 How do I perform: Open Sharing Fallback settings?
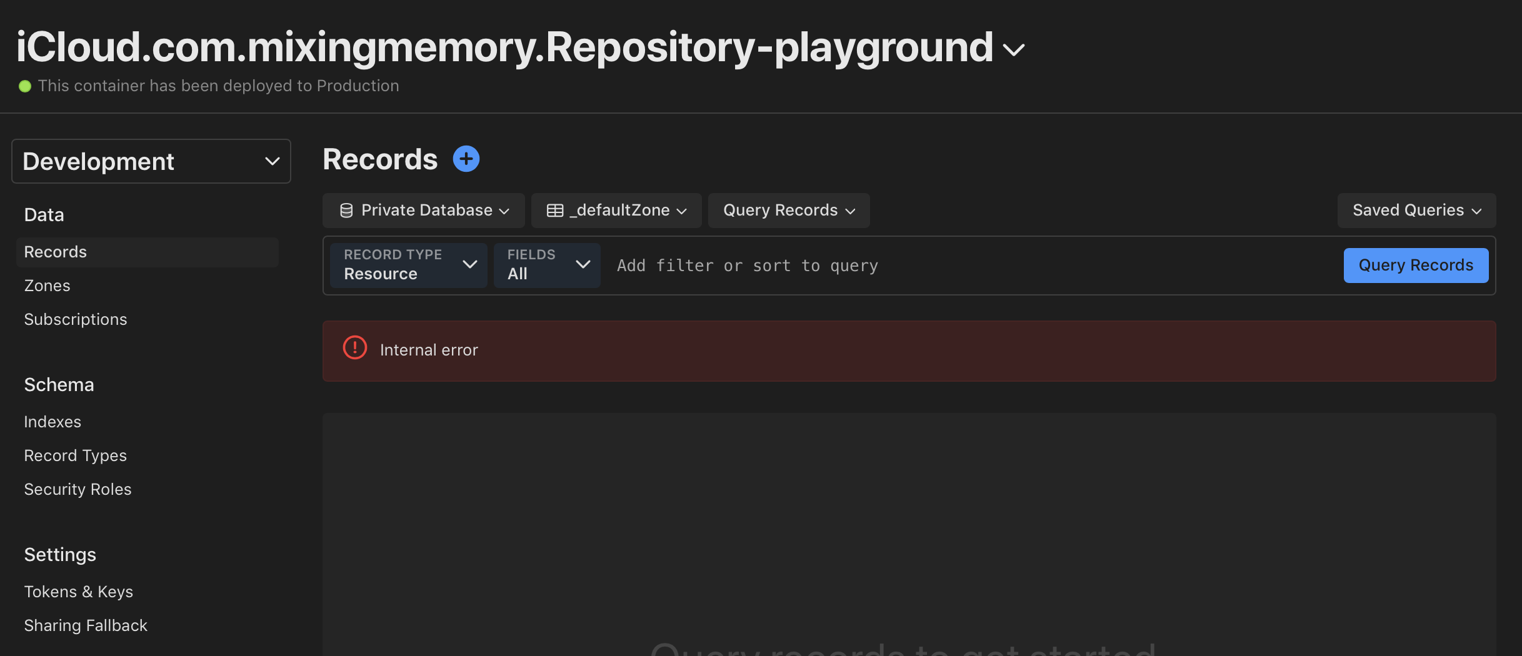point(86,625)
